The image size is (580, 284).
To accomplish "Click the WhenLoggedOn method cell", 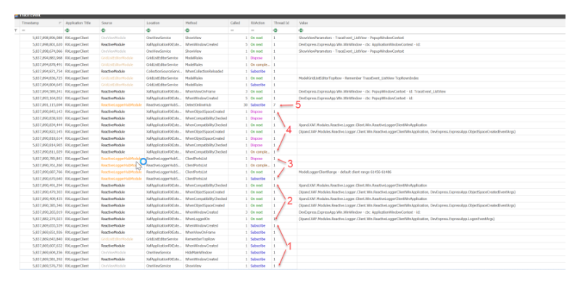I will tap(206, 219).
